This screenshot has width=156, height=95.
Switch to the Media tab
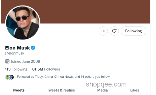103,90
